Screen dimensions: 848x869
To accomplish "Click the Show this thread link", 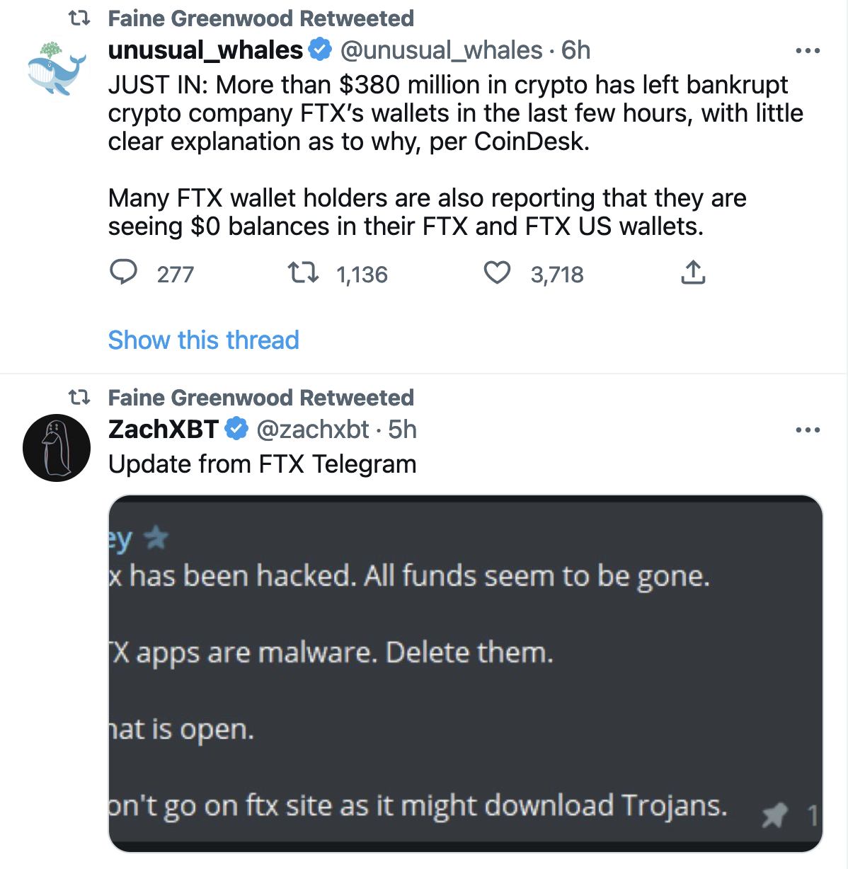I will click(204, 340).
